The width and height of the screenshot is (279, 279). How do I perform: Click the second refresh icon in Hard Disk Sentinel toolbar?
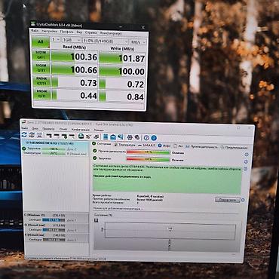[x=32, y=135]
